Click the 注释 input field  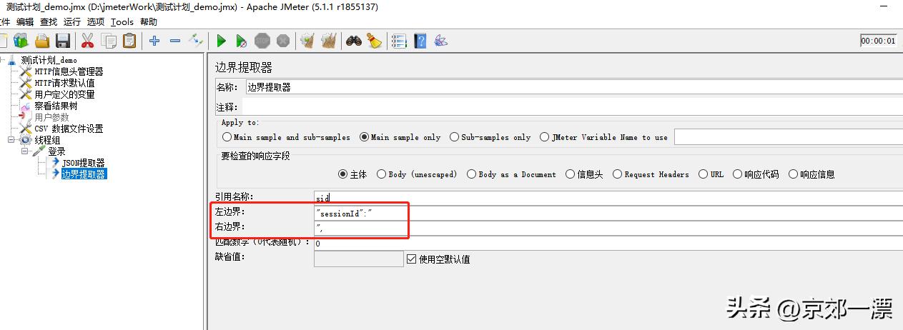[x=573, y=107]
